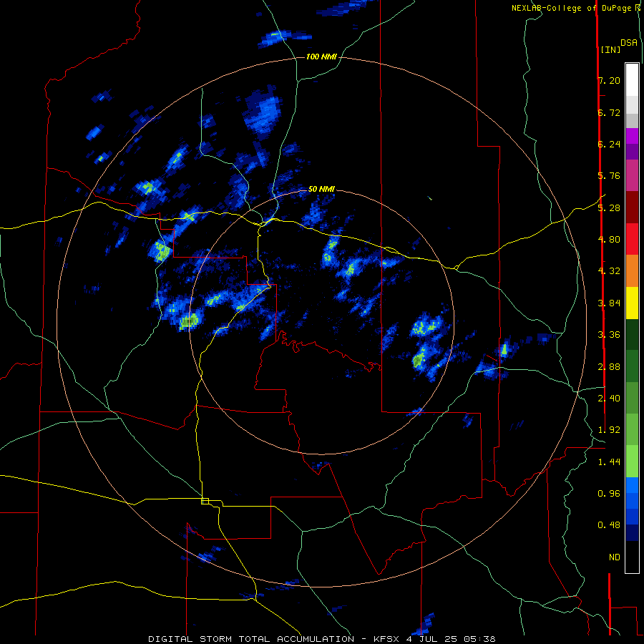Click the 6.72 legend value
Screen dimensions: 644x644
click(x=609, y=112)
